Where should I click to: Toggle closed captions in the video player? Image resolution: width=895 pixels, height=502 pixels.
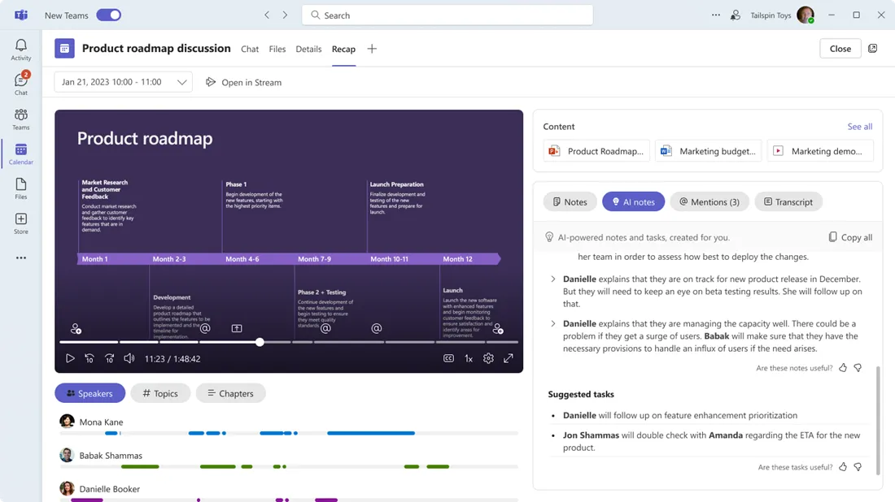tap(448, 357)
